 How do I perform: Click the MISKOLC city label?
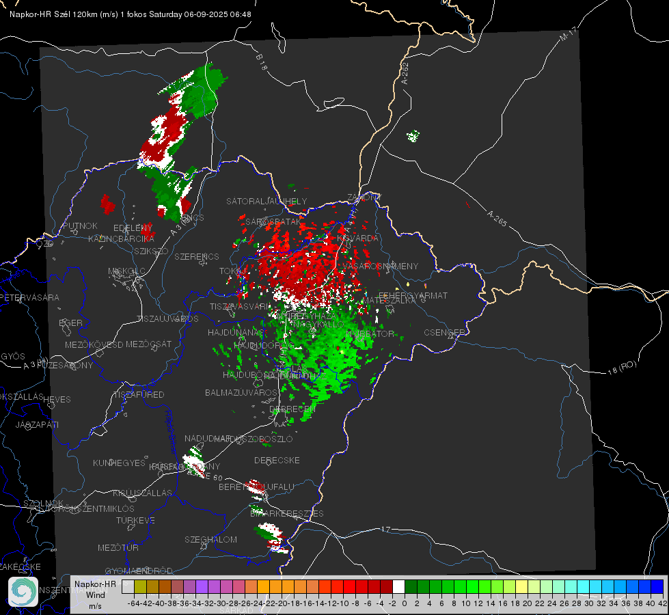(126, 271)
